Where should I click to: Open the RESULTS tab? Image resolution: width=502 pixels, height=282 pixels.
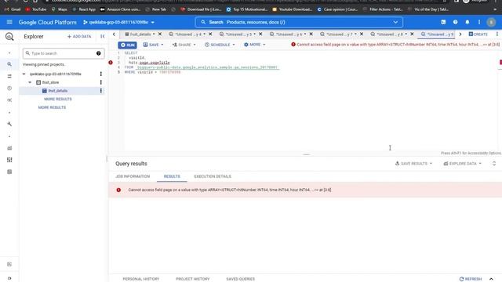coord(172,176)
